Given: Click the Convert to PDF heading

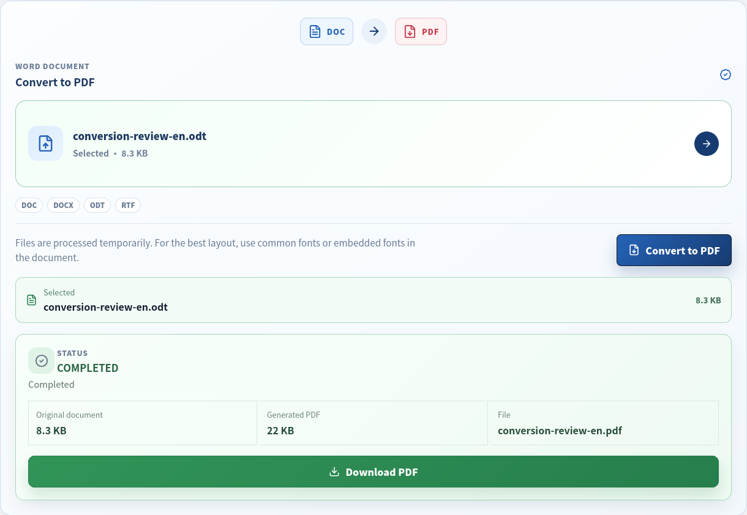Looking at the screenshot, I should [55, 82].
